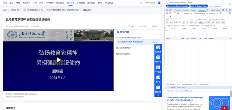Open 课程教学 in the top navigation
This screenshot has width=232, height=110.
26,3
